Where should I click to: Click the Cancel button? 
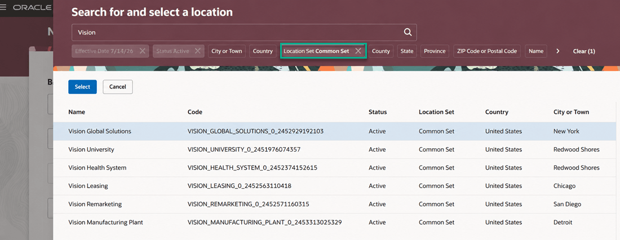point(117,87)
